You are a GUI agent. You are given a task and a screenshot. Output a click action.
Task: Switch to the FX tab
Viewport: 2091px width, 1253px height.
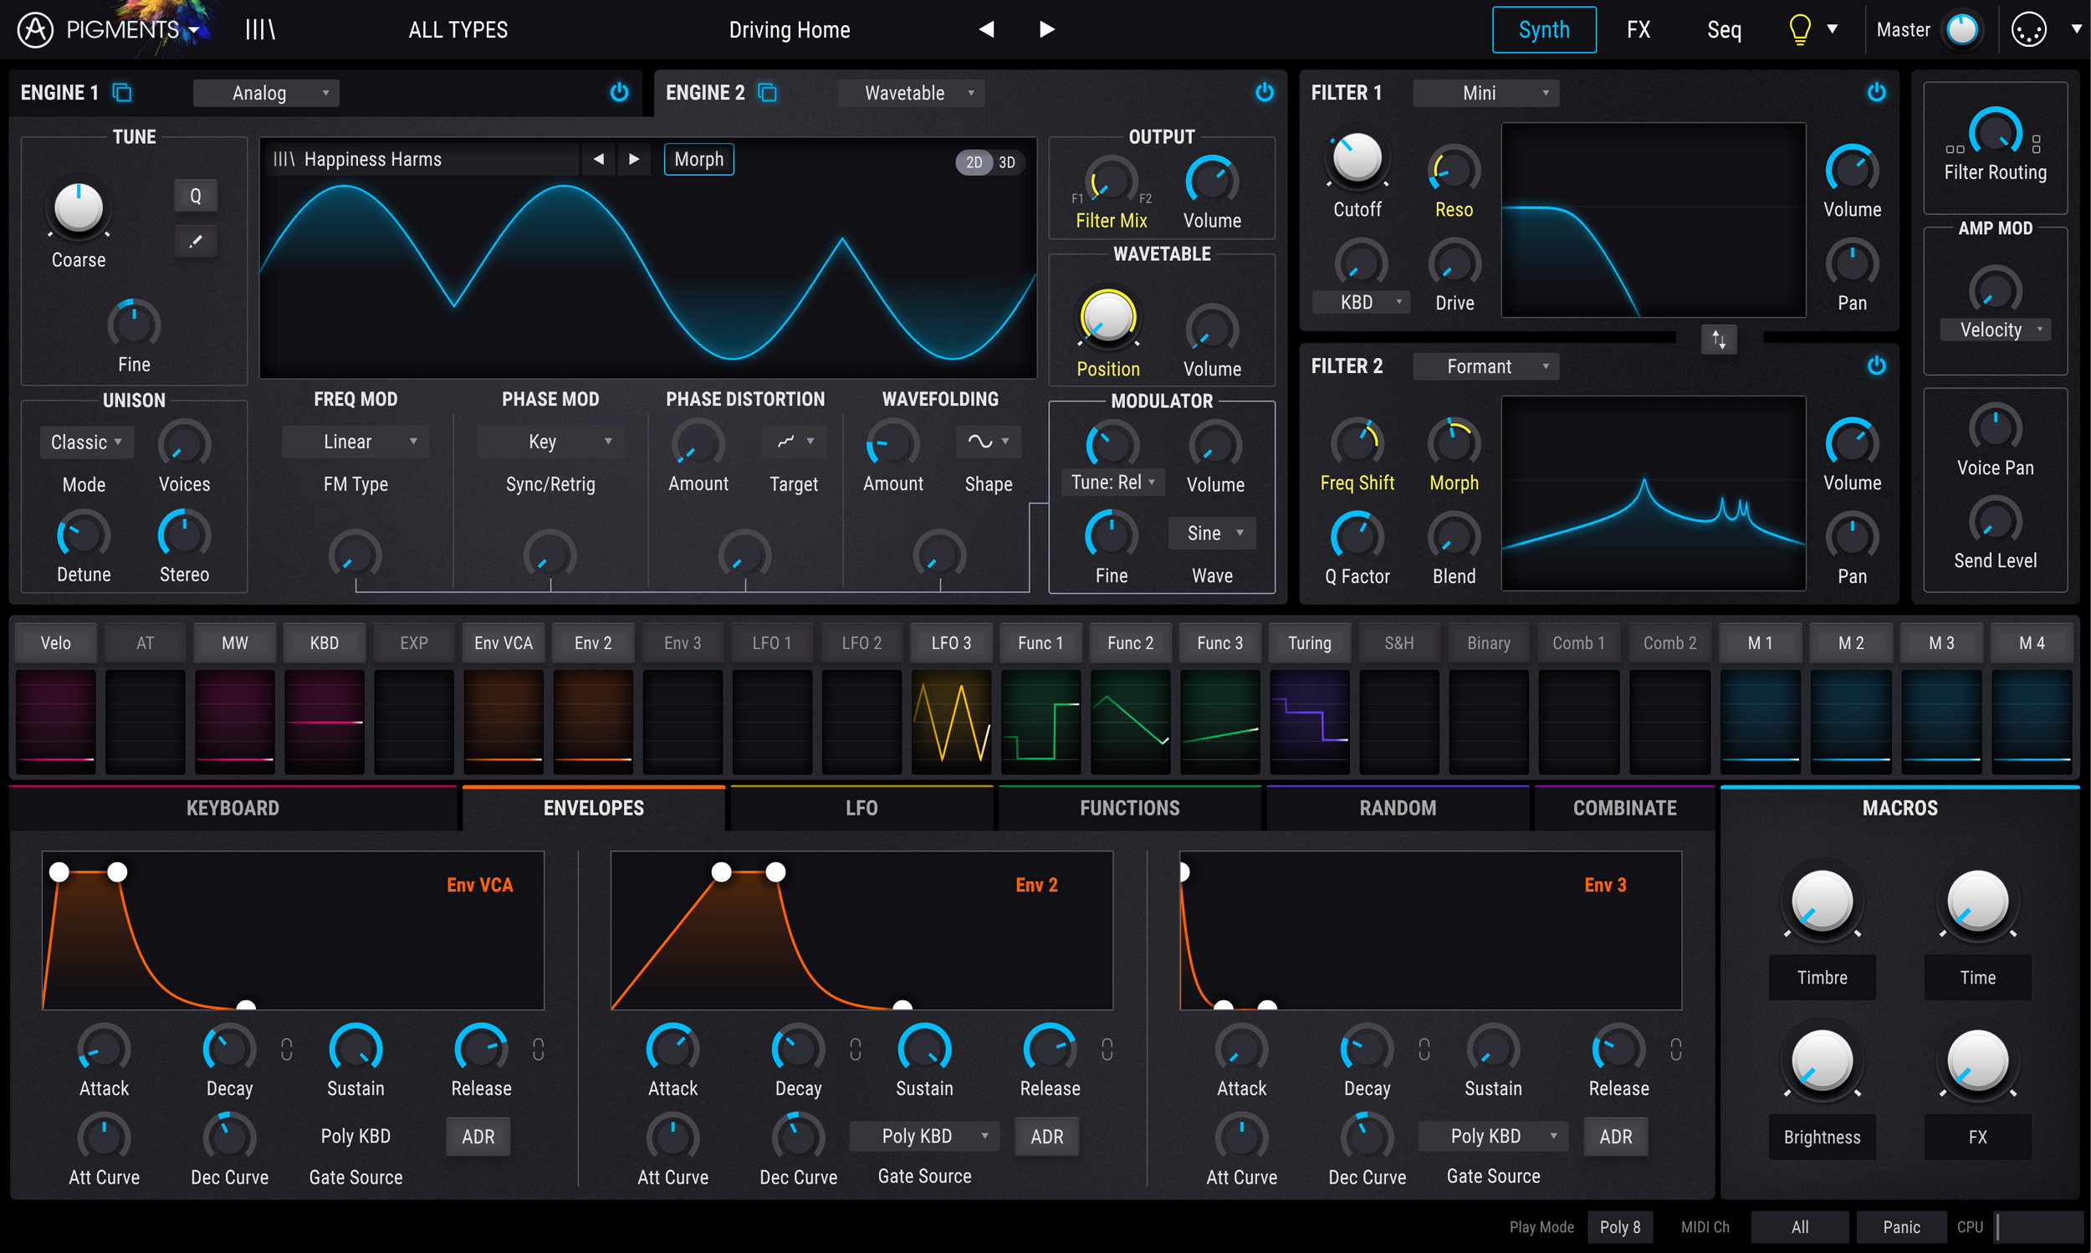1638,28
